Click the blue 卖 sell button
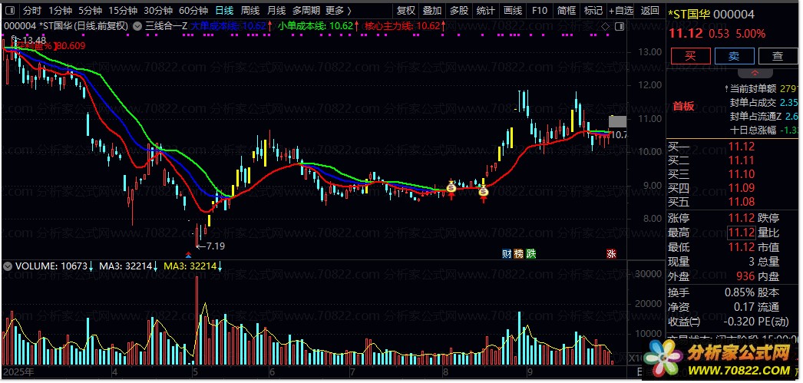The width and height of the screenshot is (803, 383). click(x=735, y=56)
